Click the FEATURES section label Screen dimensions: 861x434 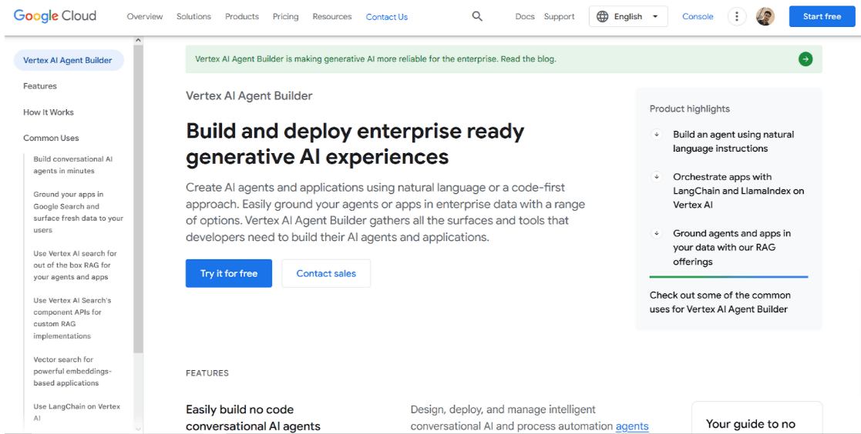click(207, 373)
